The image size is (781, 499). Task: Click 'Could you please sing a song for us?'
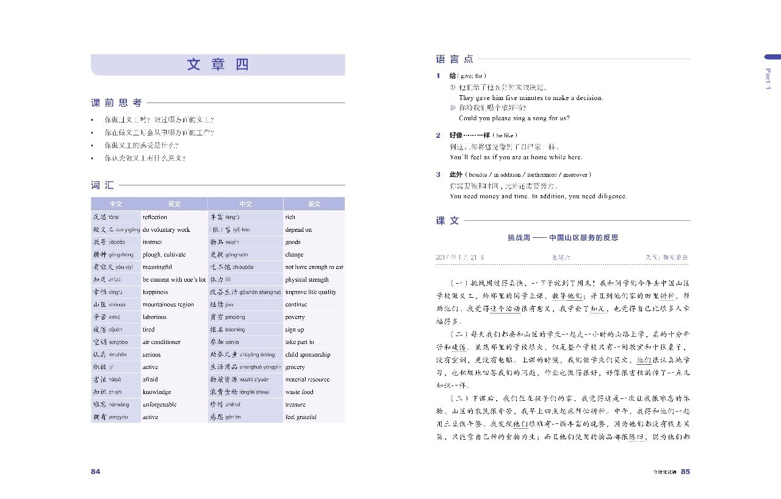coord(514,118)
